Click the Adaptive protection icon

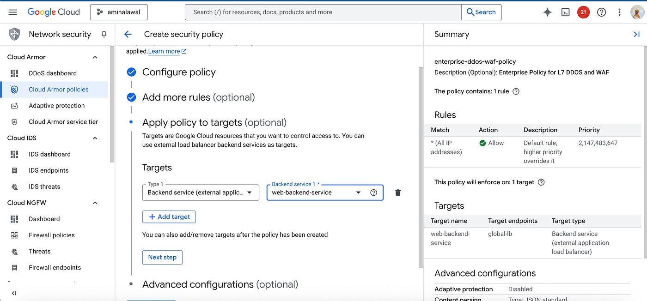14,106
